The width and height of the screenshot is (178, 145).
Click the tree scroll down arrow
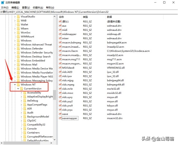(55, 140)
